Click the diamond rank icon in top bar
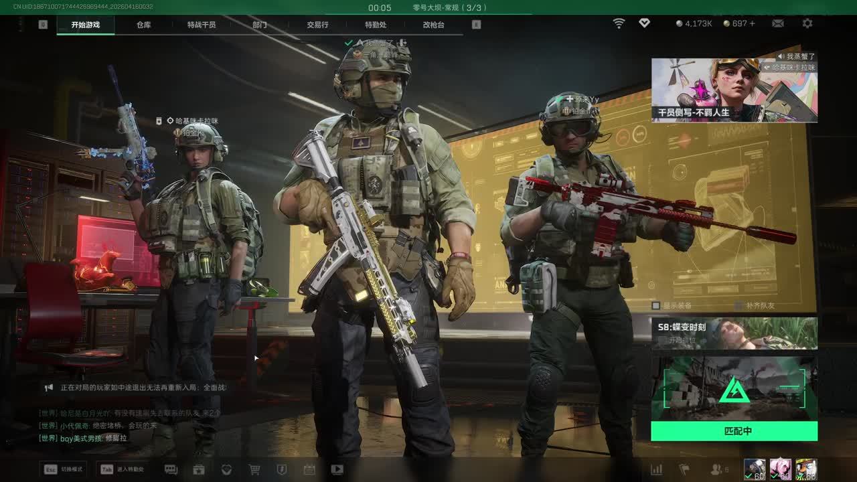The height and width of the screenshot is (482, 857). coord(644,23)
